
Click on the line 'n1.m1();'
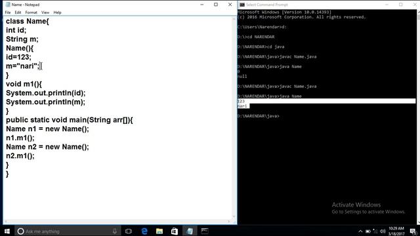[20, 138]
